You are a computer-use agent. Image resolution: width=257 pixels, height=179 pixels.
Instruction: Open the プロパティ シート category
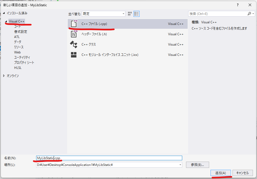coord(24,63)
